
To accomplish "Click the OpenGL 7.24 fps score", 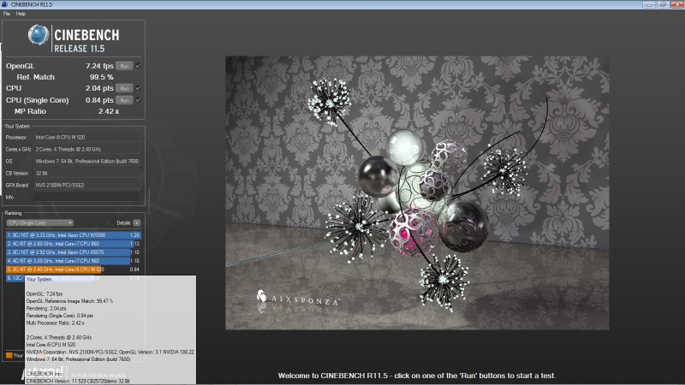I will coord(99,66).
